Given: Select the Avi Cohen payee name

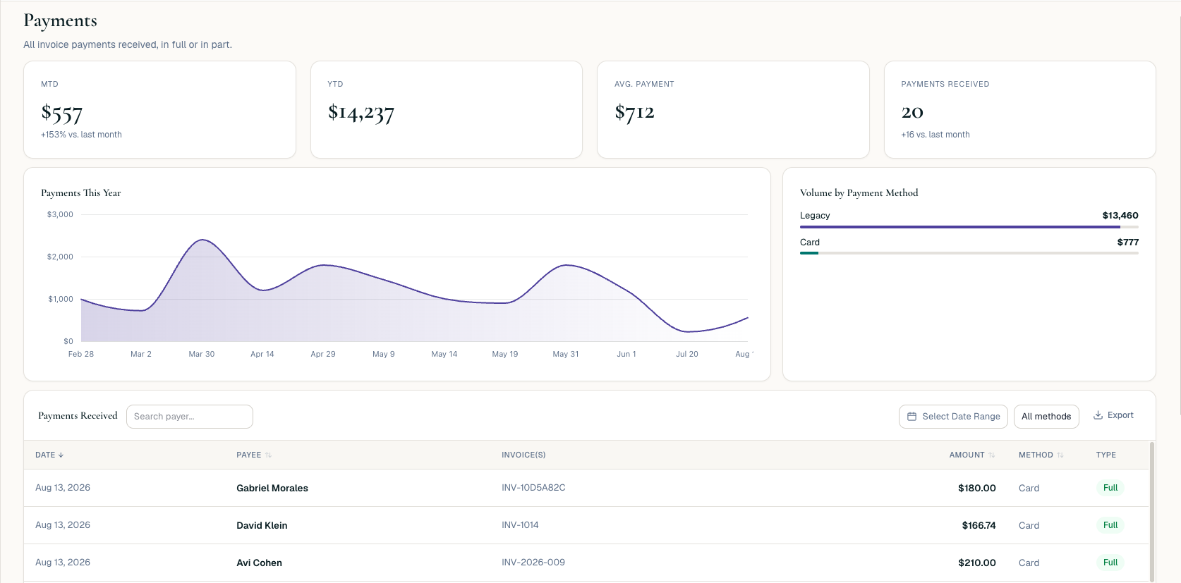Looking at the screenshot, I should [259, 563].
